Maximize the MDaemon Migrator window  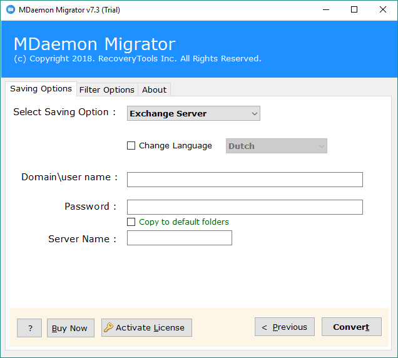coord(354,9)
